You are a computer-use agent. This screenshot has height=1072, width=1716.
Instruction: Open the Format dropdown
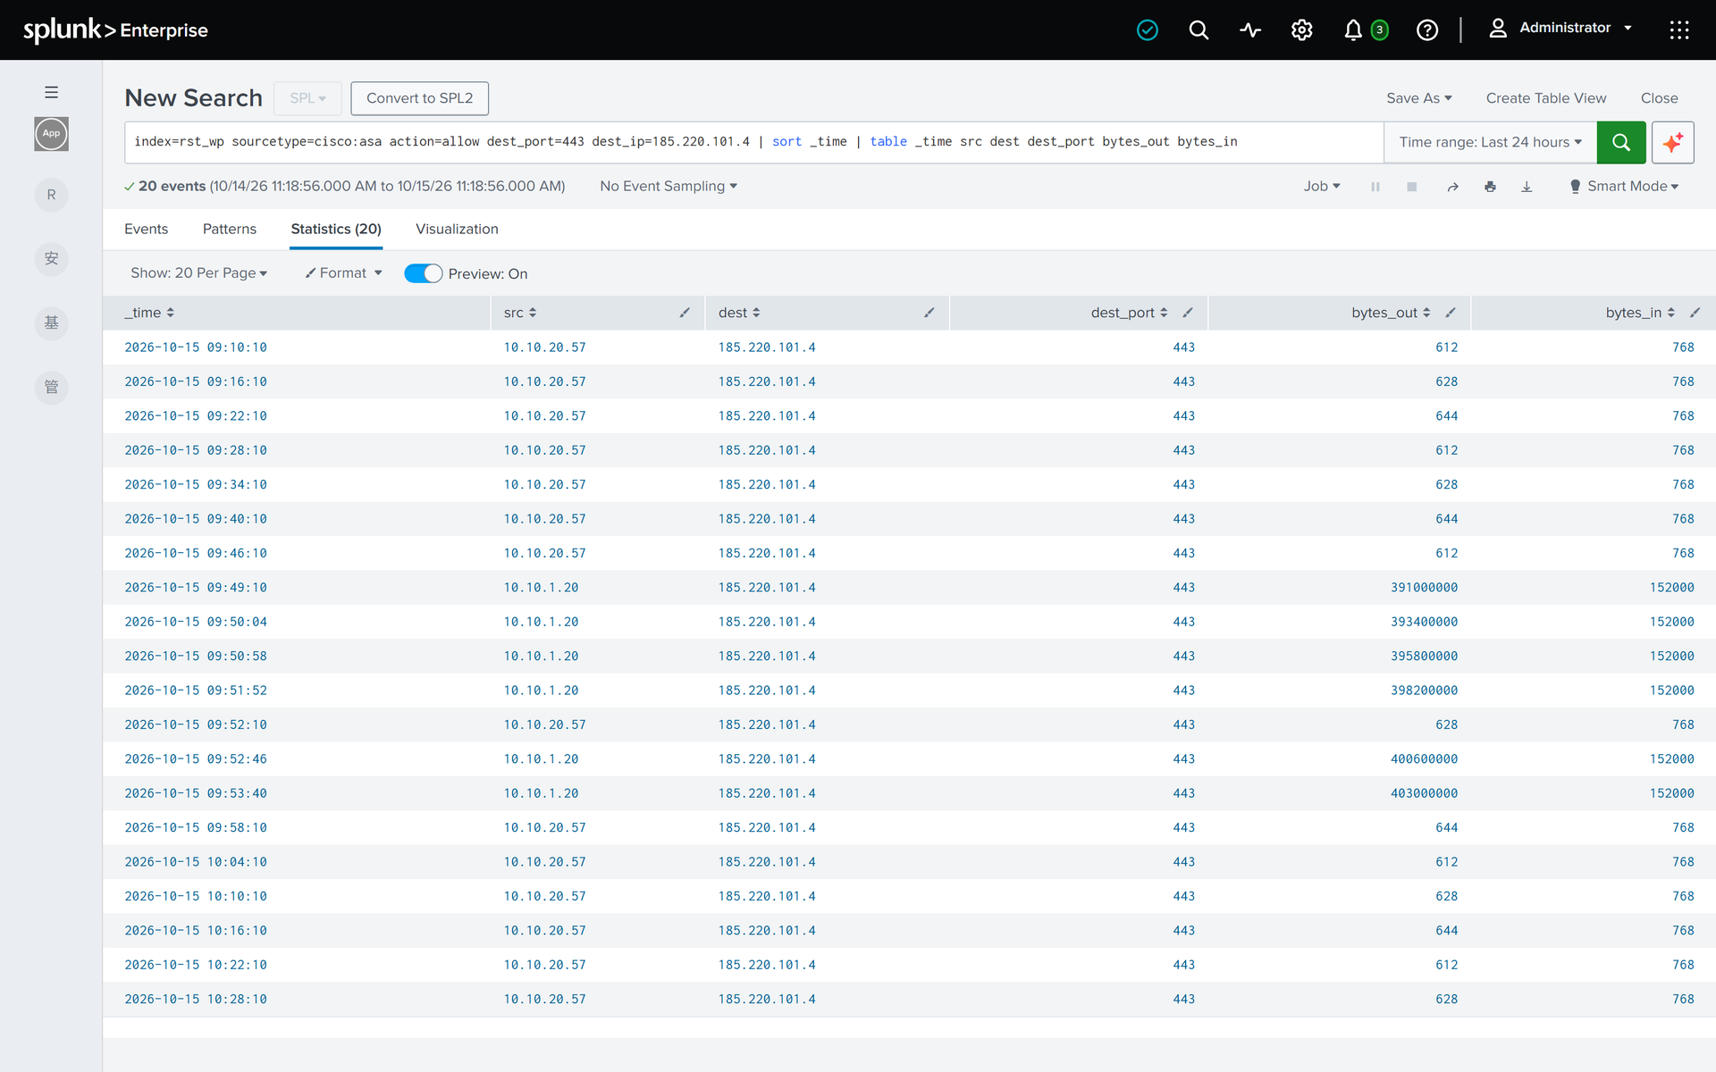point(343,273)
